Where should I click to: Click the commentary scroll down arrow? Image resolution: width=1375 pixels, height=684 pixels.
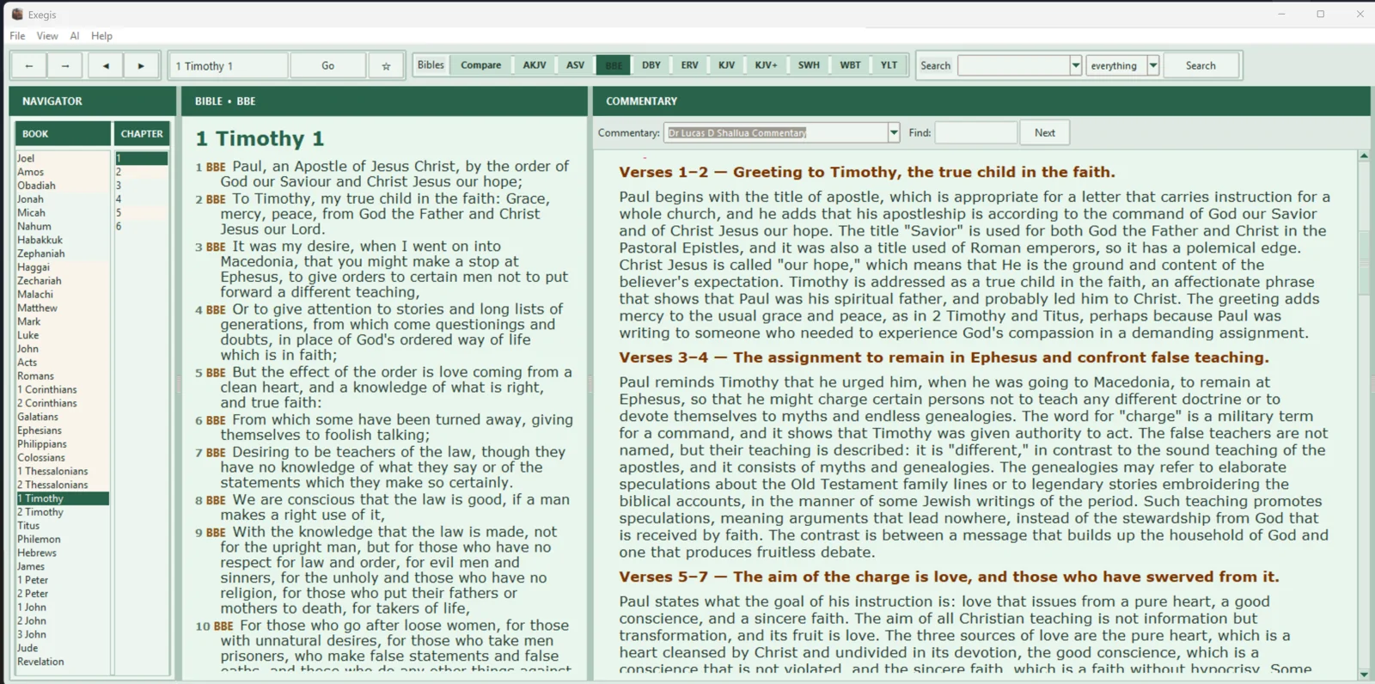[x=1364, y=675]
